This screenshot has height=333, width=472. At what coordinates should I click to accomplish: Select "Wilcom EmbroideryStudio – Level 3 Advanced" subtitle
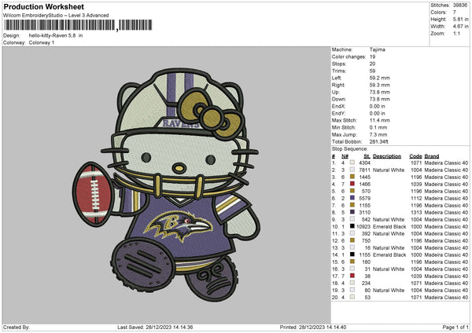[56, 16]
